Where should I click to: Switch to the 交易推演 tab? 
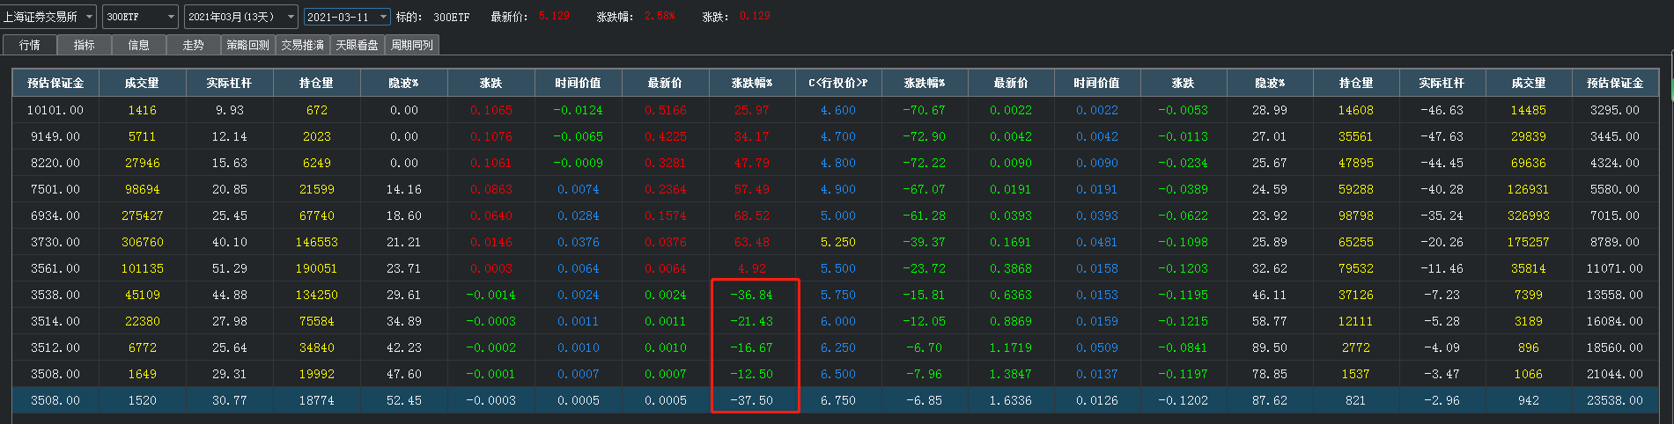[303, 45]
